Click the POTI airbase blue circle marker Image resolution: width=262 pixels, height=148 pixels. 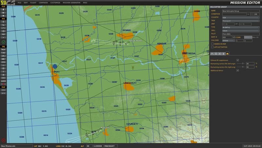pyautogui.click(x=55, y=66)
